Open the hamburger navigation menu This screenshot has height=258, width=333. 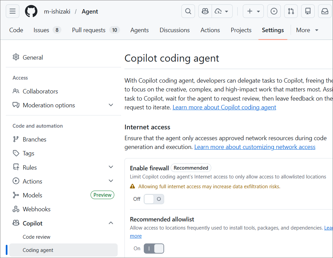13,11
